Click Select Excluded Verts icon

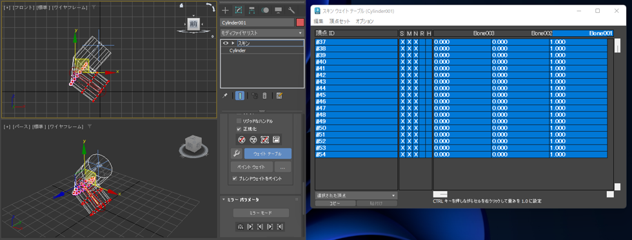point(265,139)
